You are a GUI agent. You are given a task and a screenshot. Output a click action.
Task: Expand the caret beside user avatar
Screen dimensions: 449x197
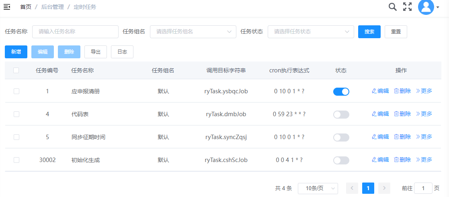pos(438,8)
